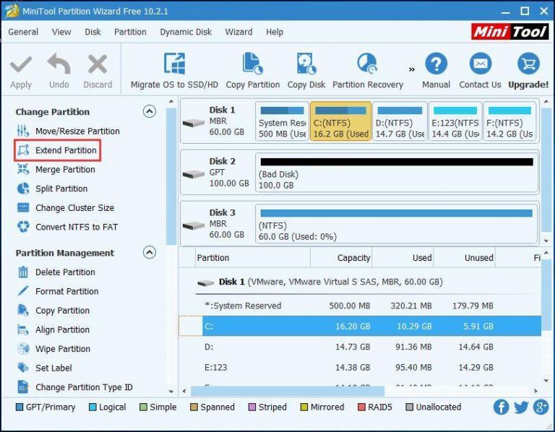Click the Disk 1 VMware header row
Viewport: 555px width, 432px height.
pyautogui.click(x=368, y=282)
